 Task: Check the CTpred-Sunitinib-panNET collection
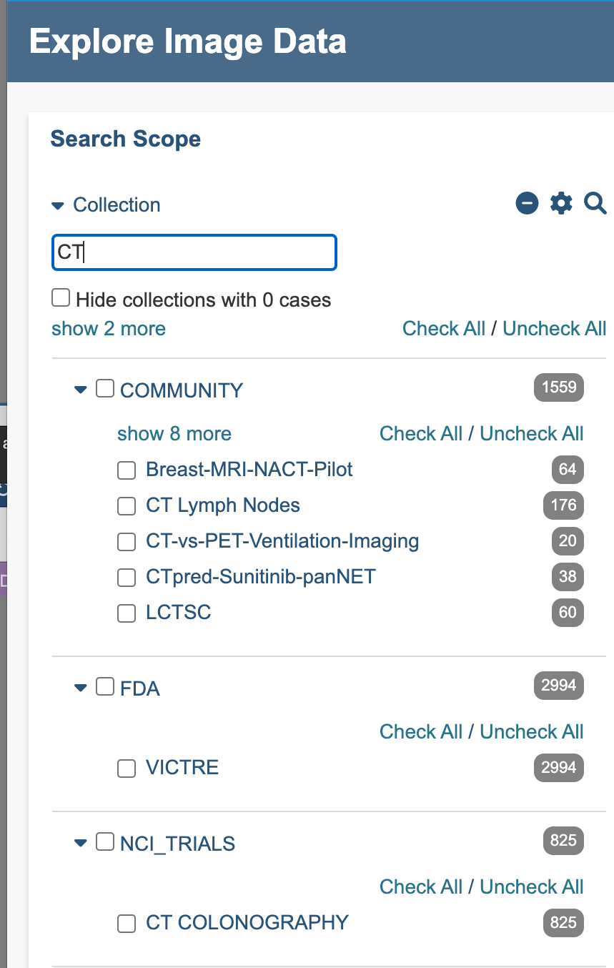[127, 577]
